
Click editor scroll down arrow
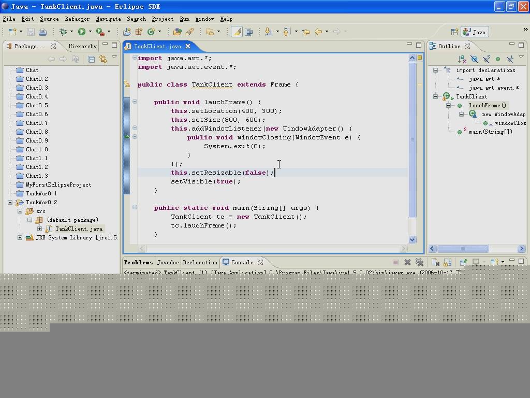pos(413,240)
